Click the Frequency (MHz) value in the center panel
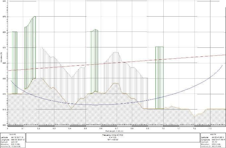This screenshot has height=148, width=226. (x=113, y=135)
